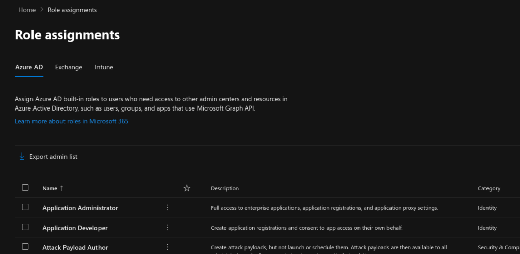Check the Application Administrator row checkbox
Screen dimensions: 520x254
pos(25,207)
